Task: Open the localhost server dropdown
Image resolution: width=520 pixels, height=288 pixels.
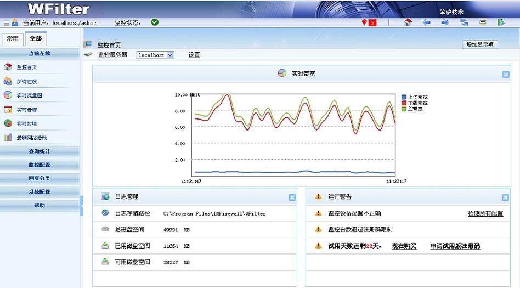Action: point(155,55)
